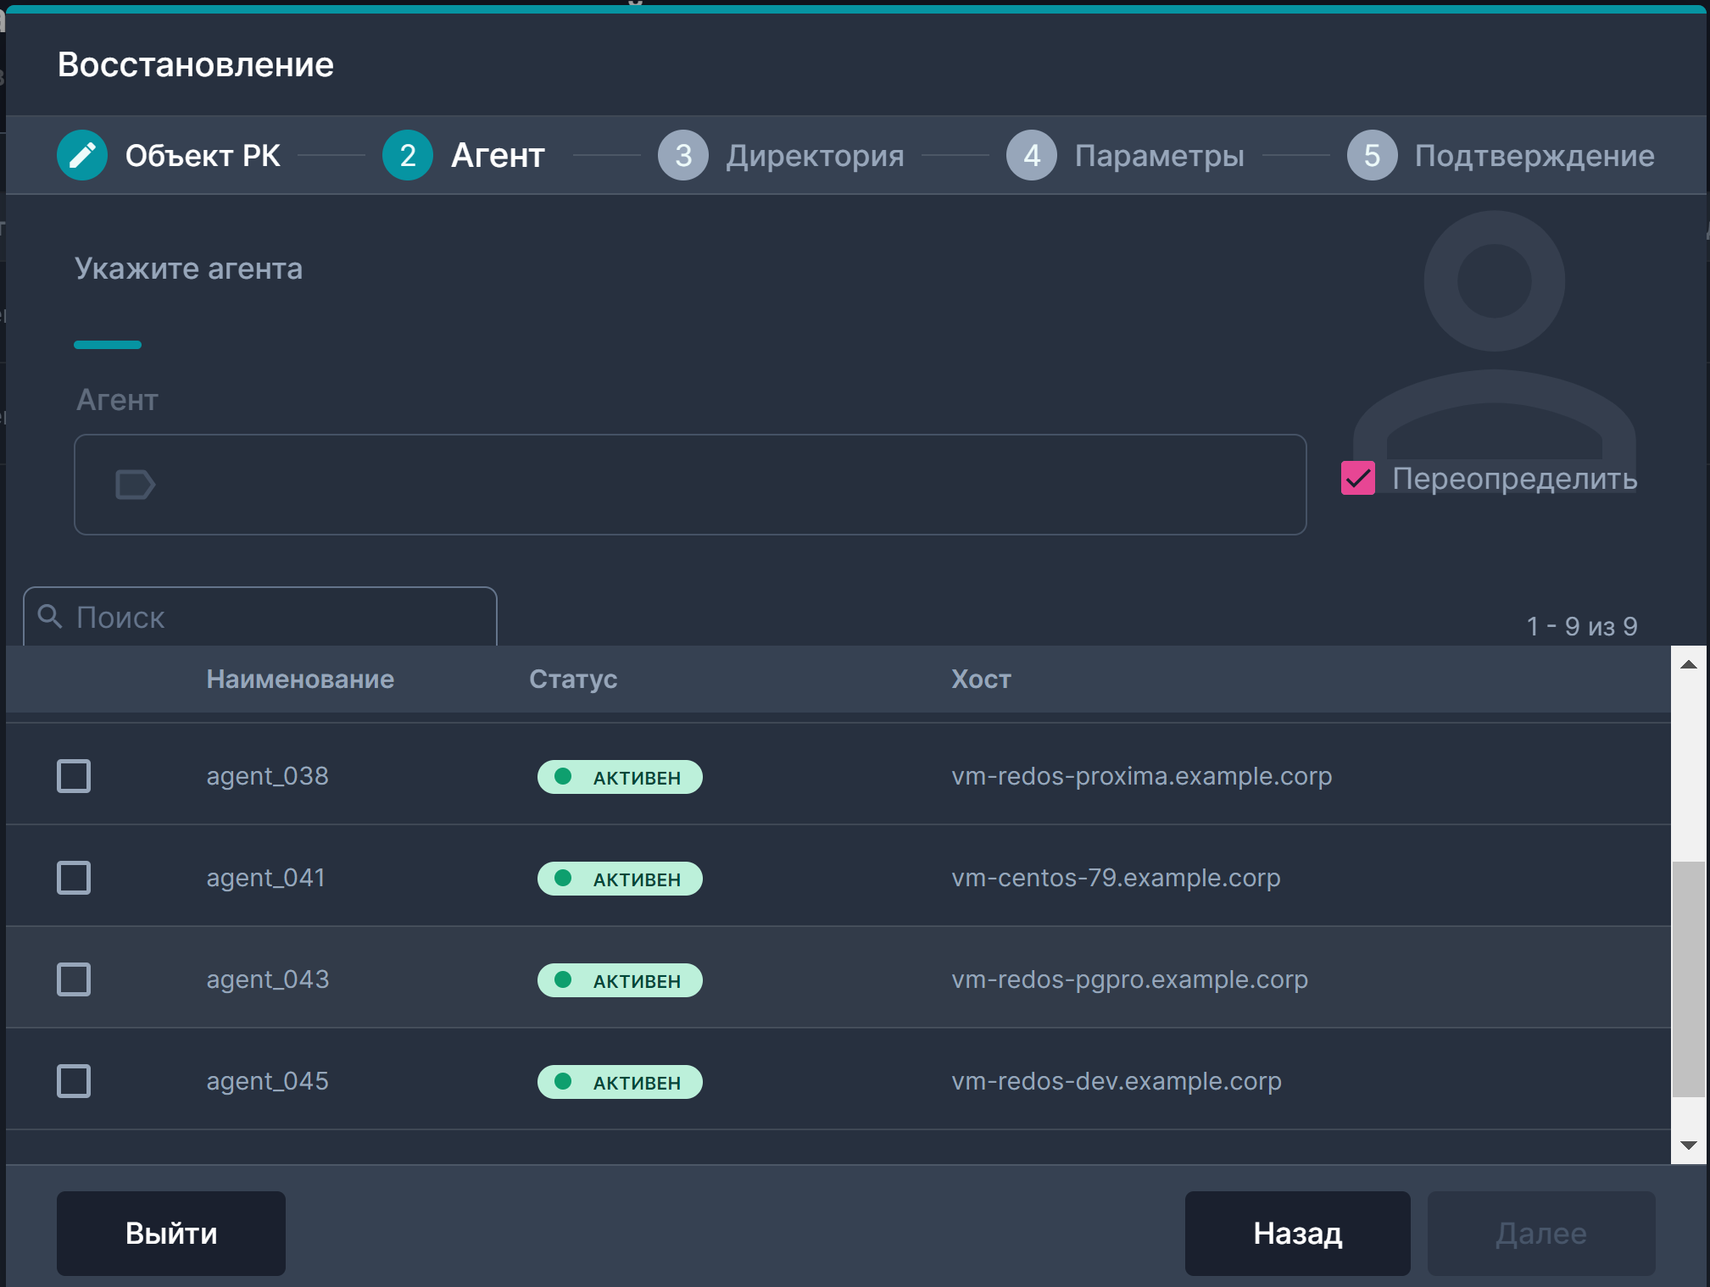
Task: Click the step 3 Директория circle icon
Action: 682,155
